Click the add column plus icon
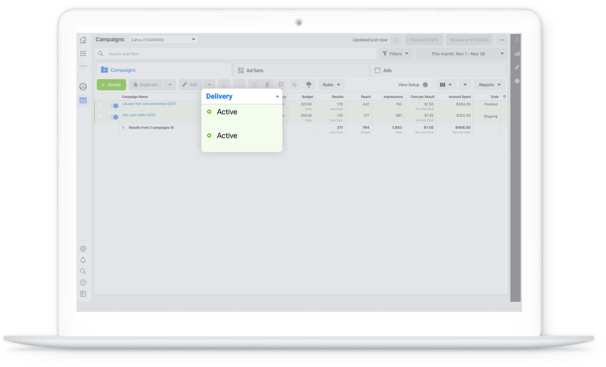The image size is (606, 367). (505, 97)
